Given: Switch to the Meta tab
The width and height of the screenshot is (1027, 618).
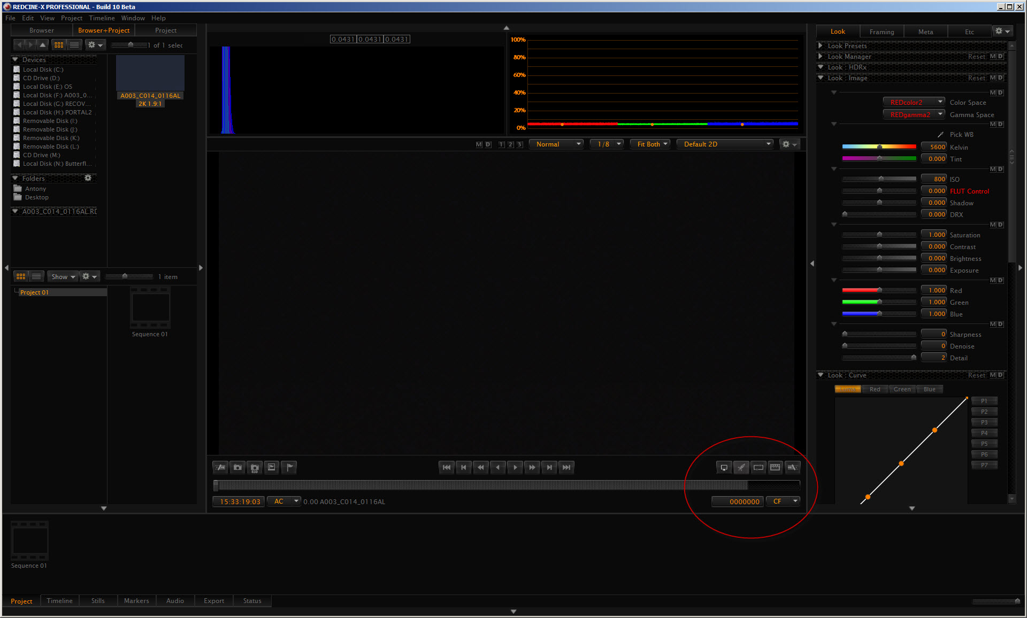Looking at the screenshot, I should point(925,32).
